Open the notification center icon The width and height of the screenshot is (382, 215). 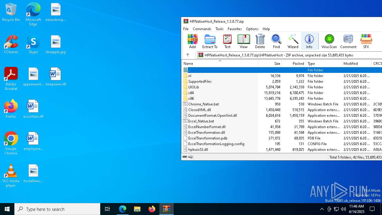tap(372, 209)
